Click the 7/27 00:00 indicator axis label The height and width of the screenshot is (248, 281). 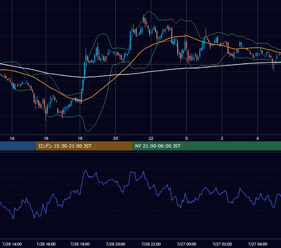(x=186, y=244)
